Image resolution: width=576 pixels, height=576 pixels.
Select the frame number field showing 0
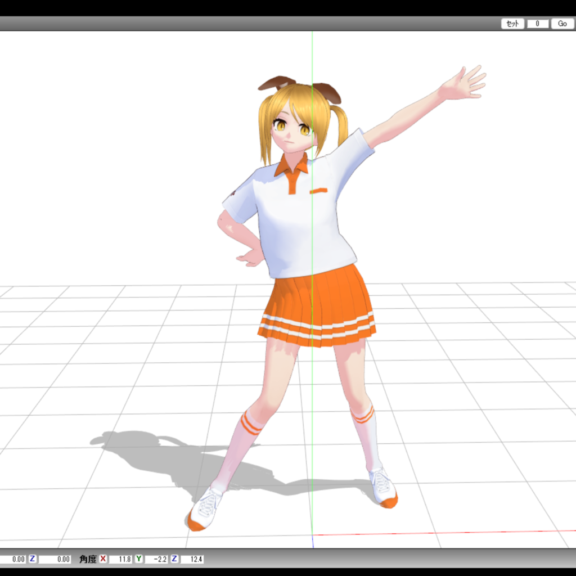tap(538, 24)
